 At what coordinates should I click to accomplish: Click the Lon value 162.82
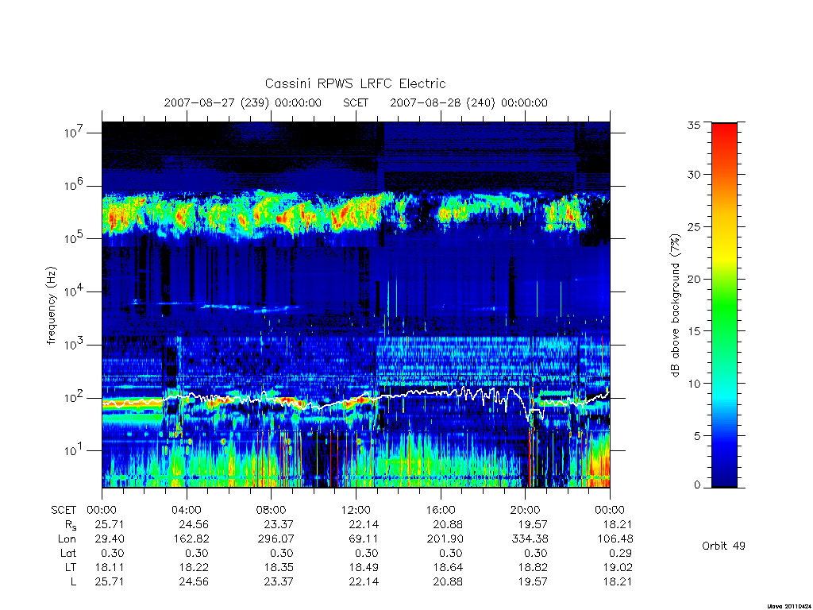point(191,539)
